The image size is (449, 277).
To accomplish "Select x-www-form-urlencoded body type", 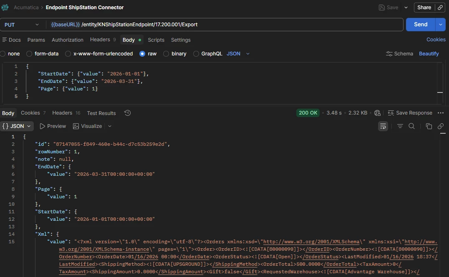I will coord(68,54).
